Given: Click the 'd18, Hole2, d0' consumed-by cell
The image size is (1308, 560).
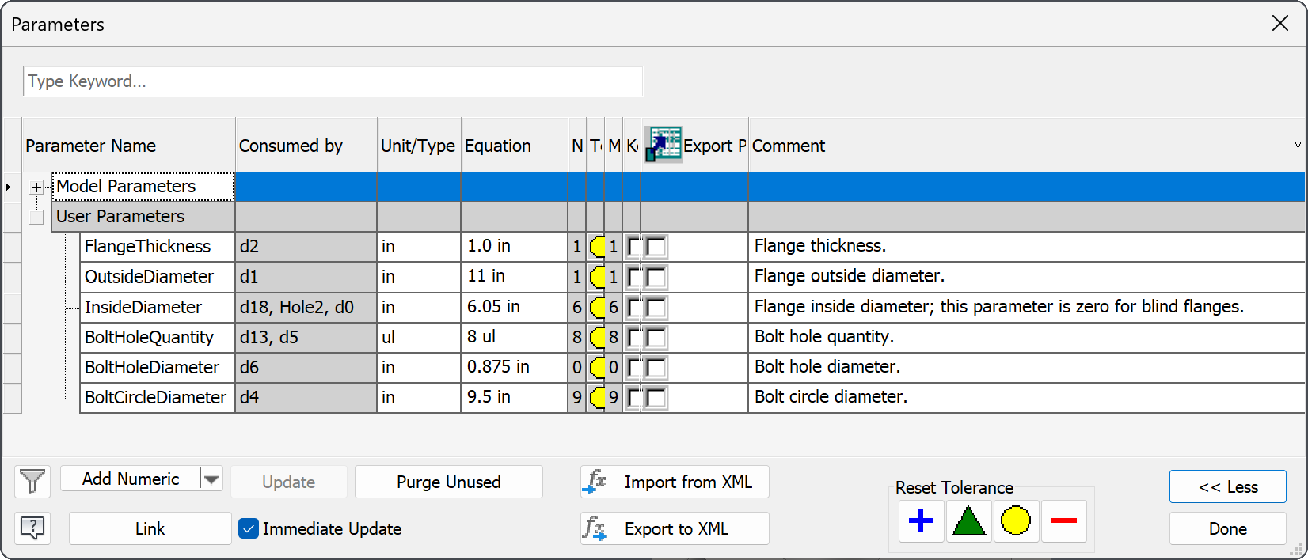Looking at the screenshot, I should tap(306, 307).
